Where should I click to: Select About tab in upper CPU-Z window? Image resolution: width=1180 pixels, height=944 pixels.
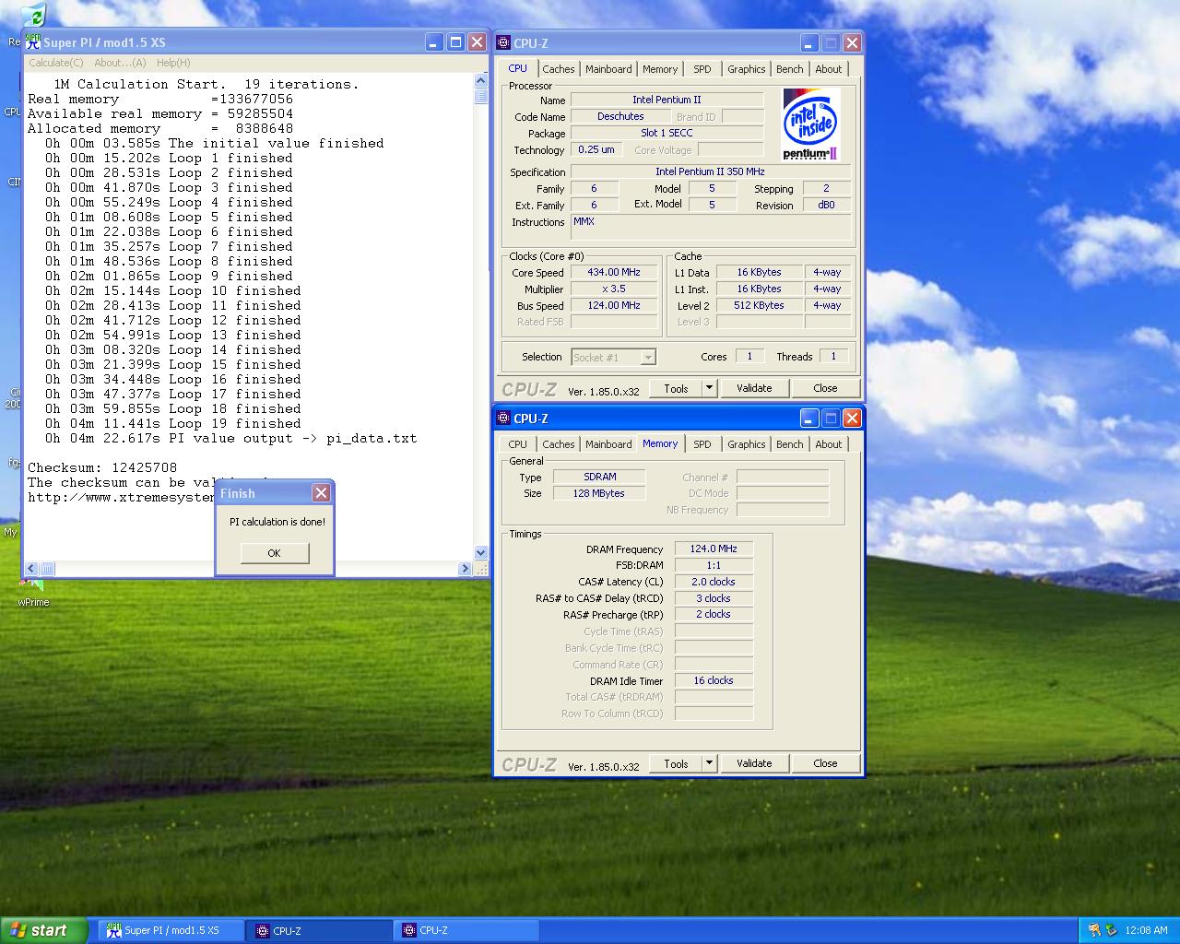[828, 69]
